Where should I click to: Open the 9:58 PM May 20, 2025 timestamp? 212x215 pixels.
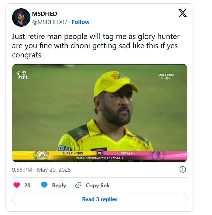point(41,170)
